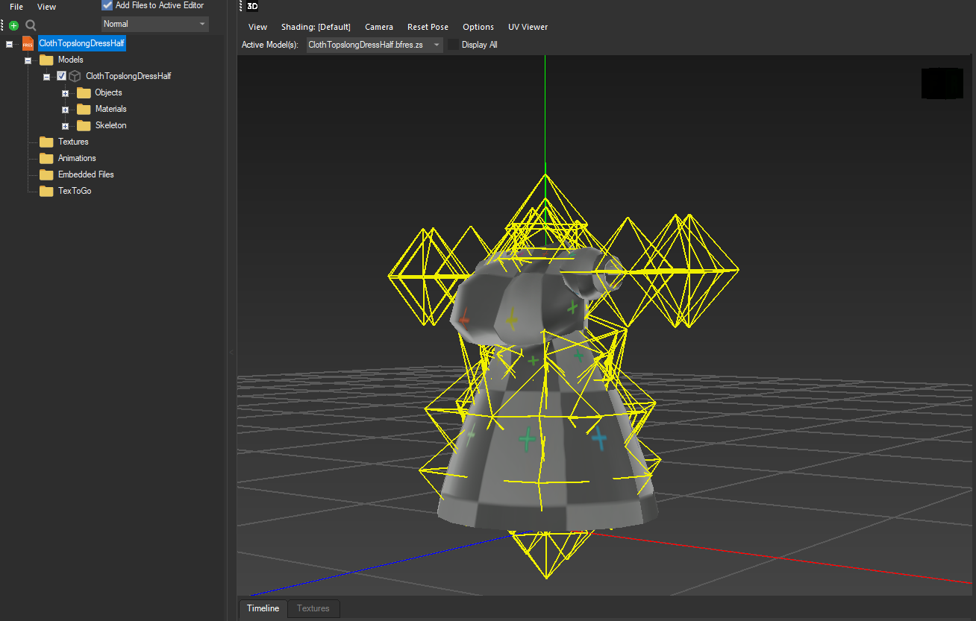Click the Embedded Files folder icon
The width and height of the screenshot is (976, 621).
point(46,174)
